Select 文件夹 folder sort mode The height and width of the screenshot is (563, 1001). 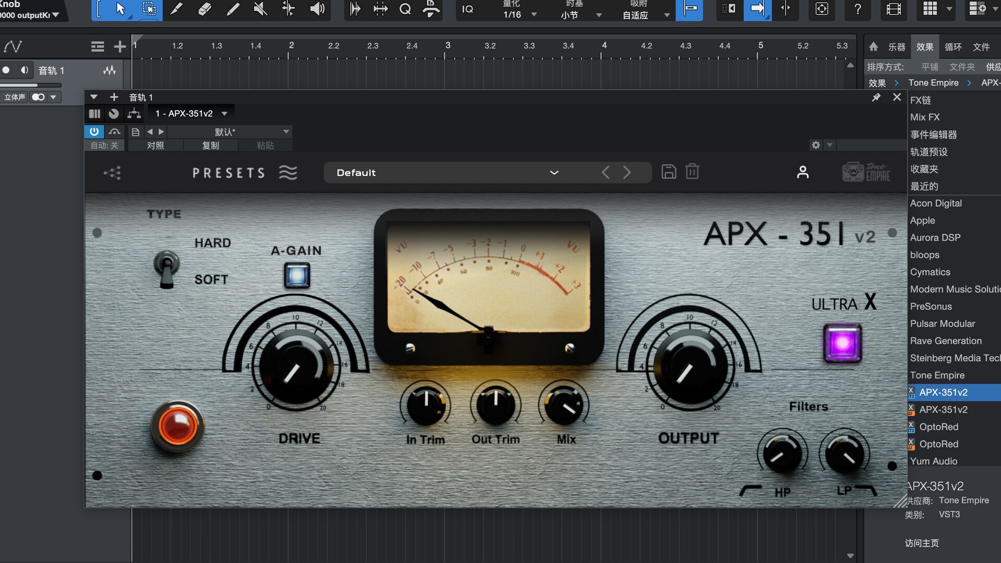point(962,67)
